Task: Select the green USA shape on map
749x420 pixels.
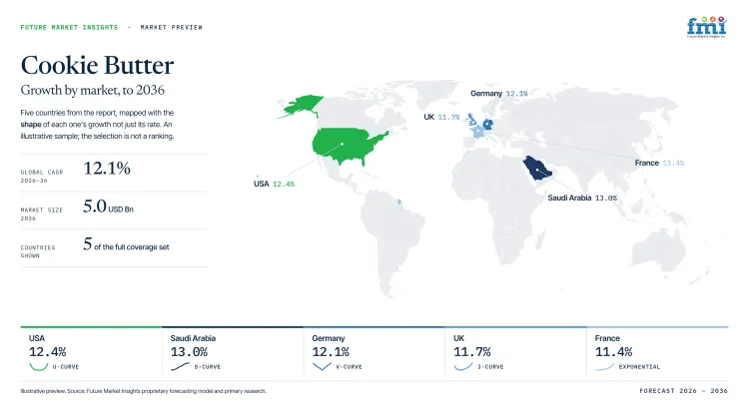Action: 349,147
